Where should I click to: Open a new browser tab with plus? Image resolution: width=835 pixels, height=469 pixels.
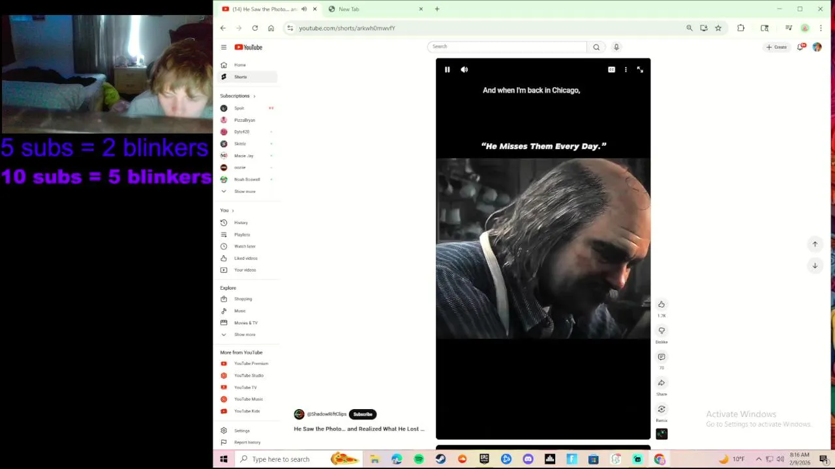(x=437, y=9)
